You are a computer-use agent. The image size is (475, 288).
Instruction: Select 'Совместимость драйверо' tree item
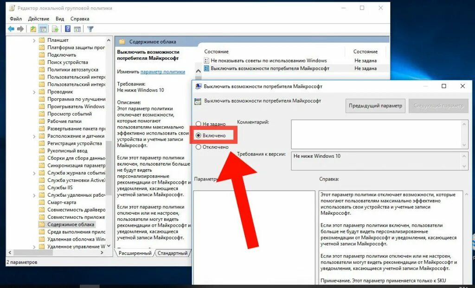[76, 210]
